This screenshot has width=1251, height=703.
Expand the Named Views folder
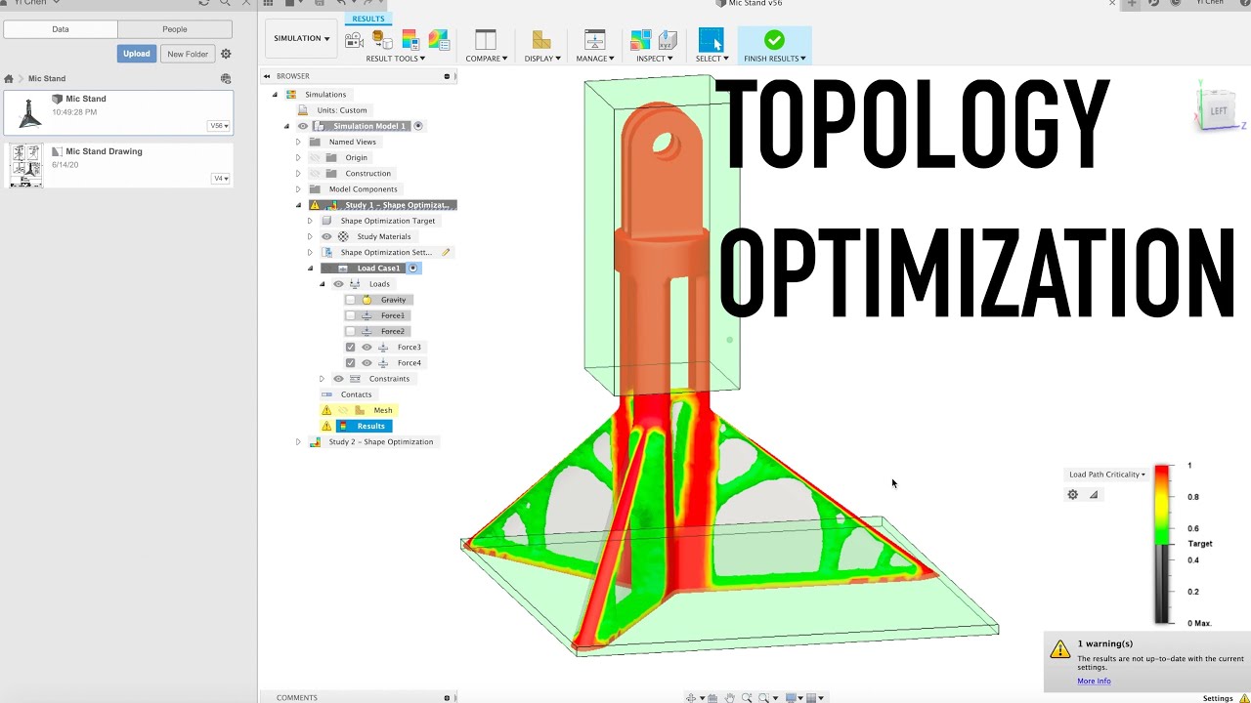298,142
